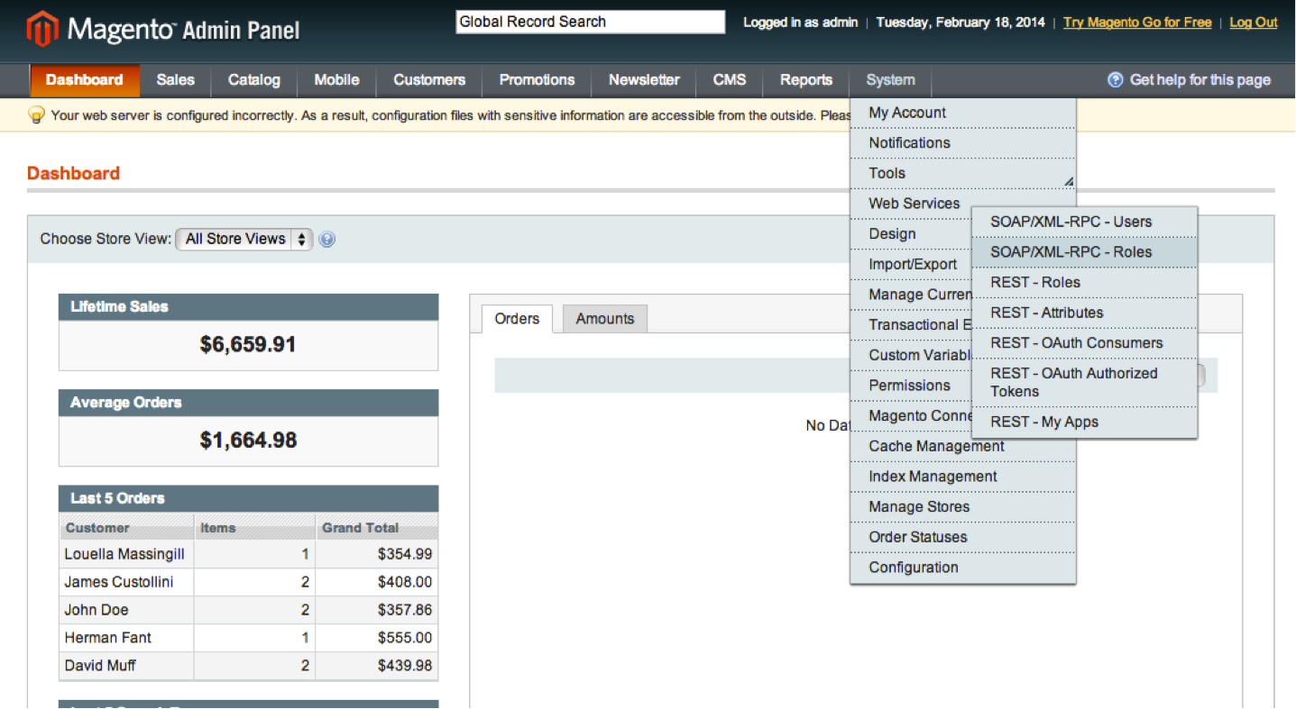The height and width of the screenshot is (709, 1296).
Task: Click the Magento logo icon
Action: click(42, 30)
